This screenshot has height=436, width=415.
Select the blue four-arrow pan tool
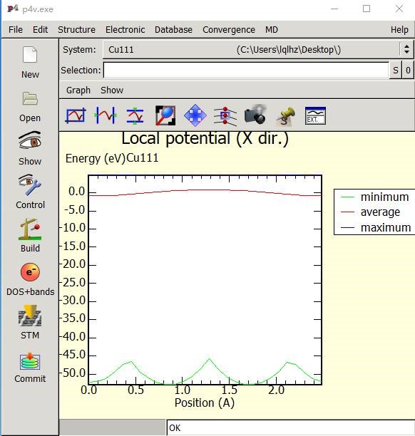pyautogui.click(x=195, y=115)
